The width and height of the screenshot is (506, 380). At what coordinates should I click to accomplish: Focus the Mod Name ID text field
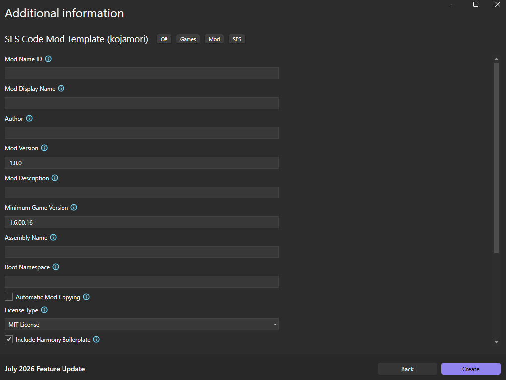[x=142, y=73]
